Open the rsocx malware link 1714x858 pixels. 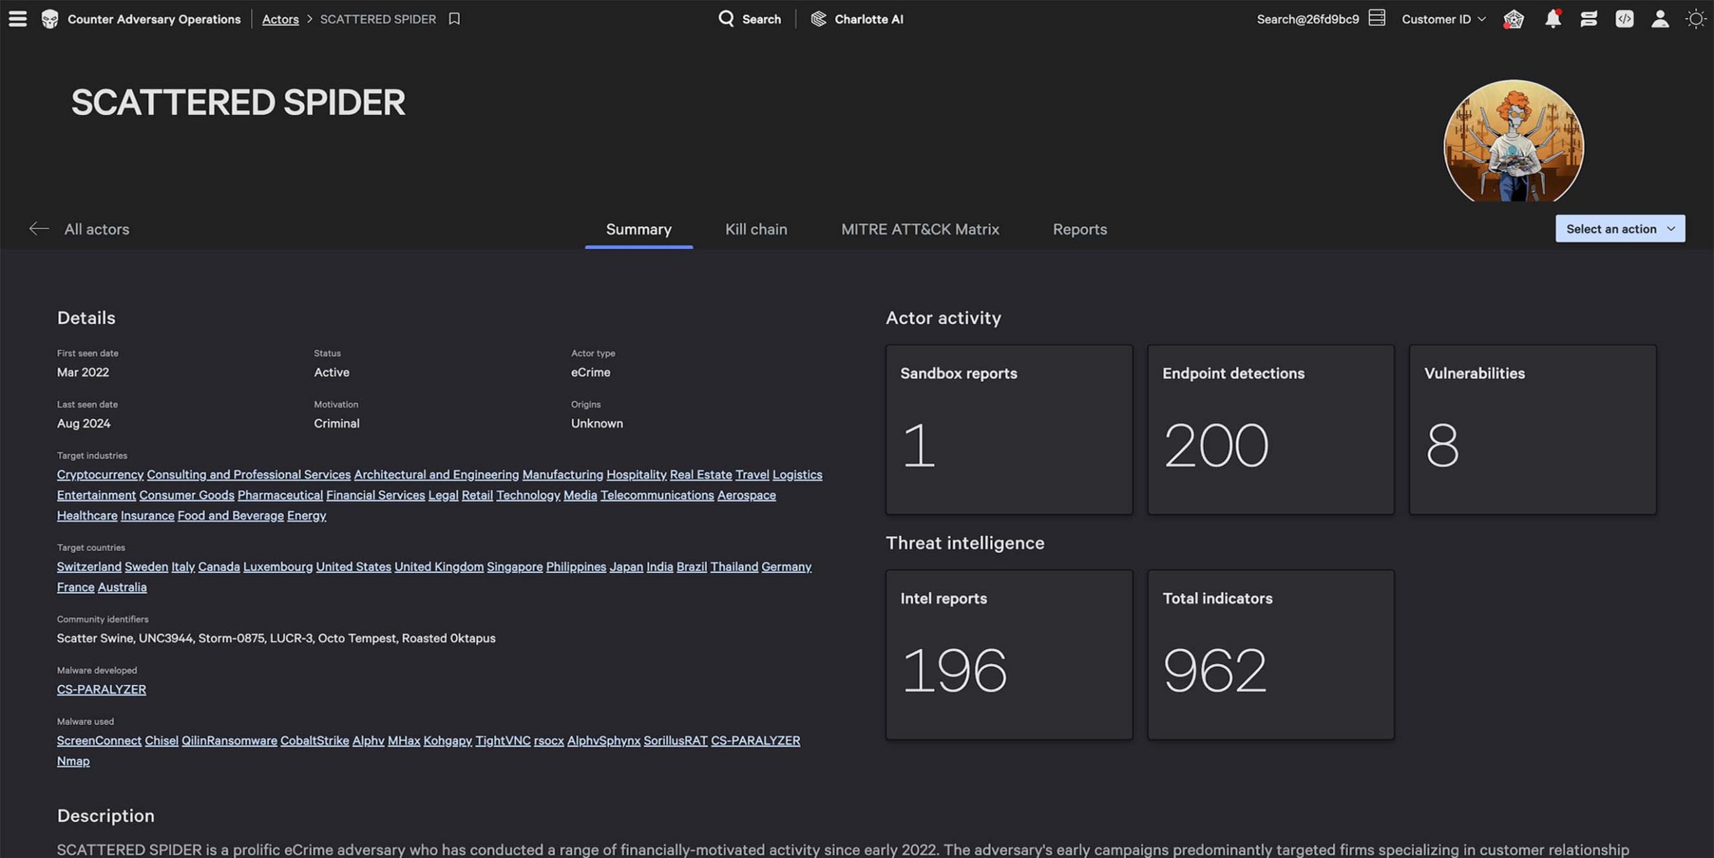[548, 741]
